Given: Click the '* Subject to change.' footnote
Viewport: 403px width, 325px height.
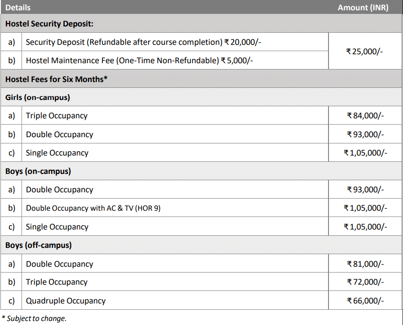Looking at the screenshot, I should point(34,318).
